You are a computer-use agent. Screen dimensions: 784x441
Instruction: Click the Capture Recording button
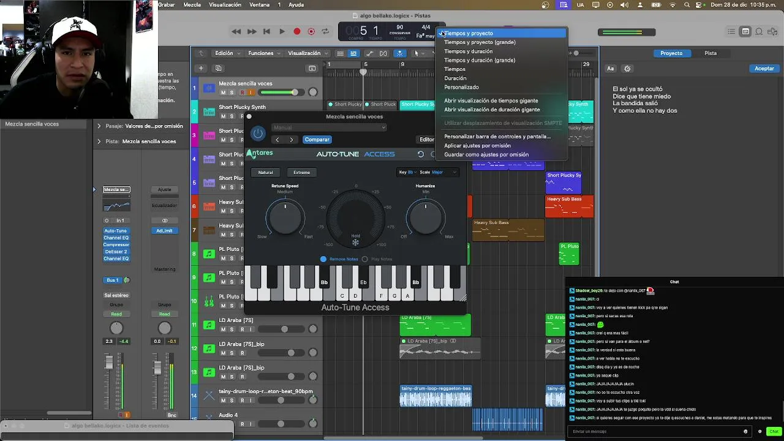(x=311, y=31)
